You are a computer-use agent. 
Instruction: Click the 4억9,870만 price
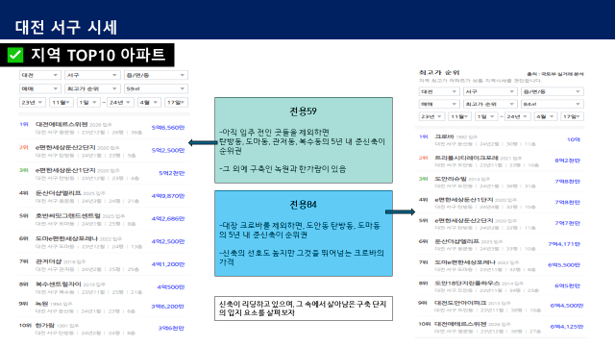point(168,196)
